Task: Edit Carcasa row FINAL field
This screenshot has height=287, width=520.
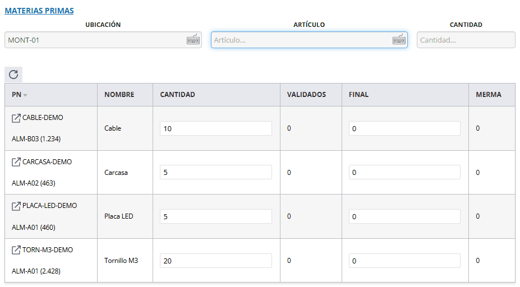Action: (x=404, y=172)
